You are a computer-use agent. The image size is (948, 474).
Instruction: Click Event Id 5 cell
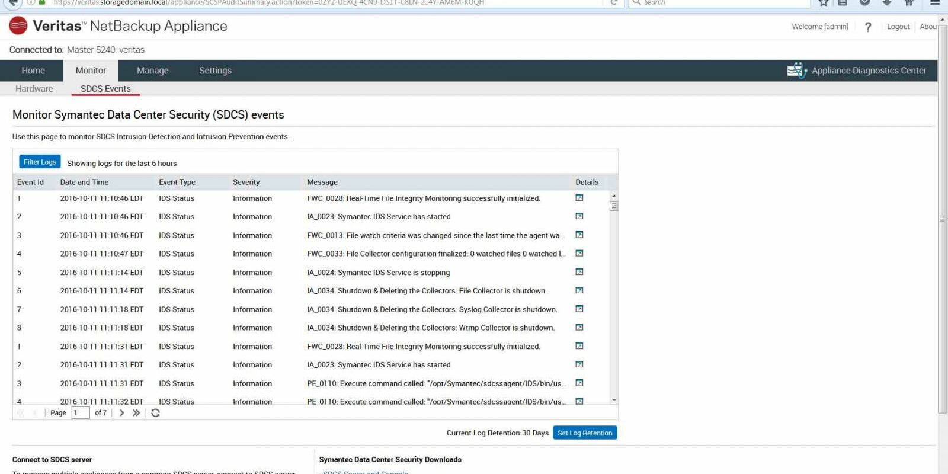tap(19, 273)
